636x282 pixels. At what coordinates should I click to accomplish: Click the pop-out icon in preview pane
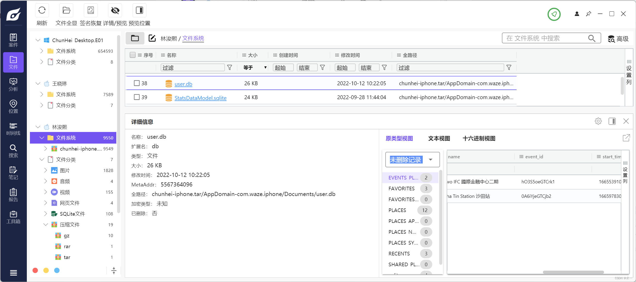626,138
